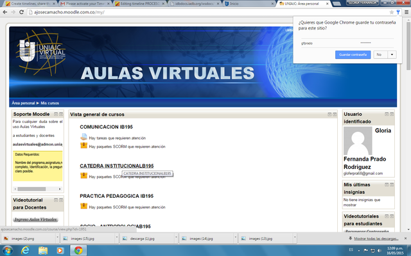Select the UNIAJC: Área personal tab
This screenshot has height=256, width=411.
coord(304,4)
